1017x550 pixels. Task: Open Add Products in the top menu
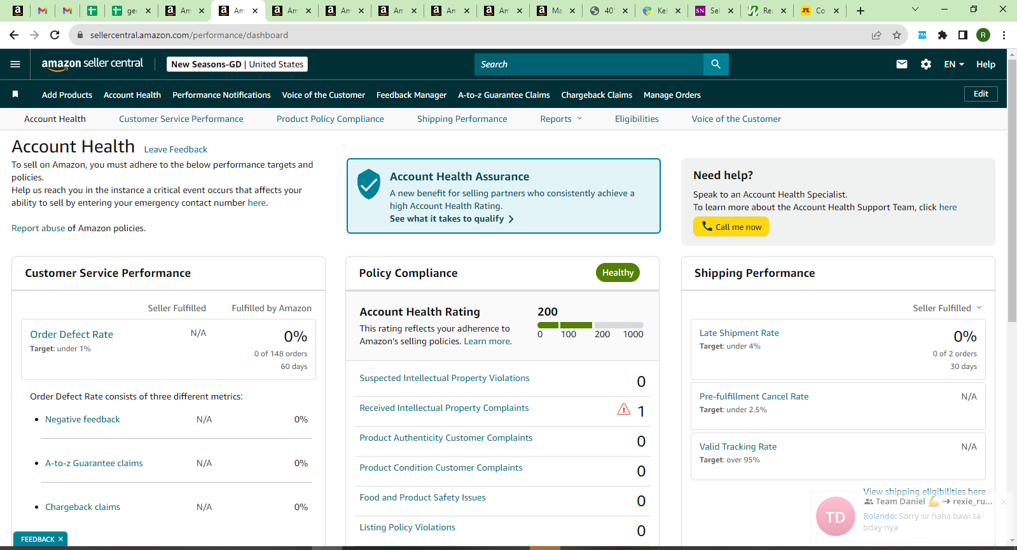point(67,95)
